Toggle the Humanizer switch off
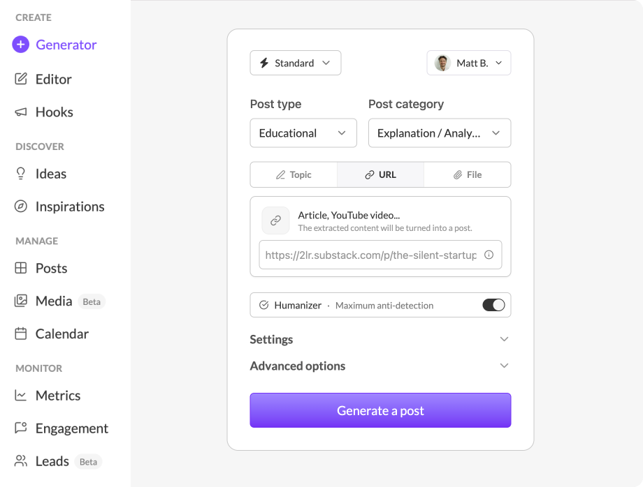Viewport: 643px width, 487px height. 493,305
